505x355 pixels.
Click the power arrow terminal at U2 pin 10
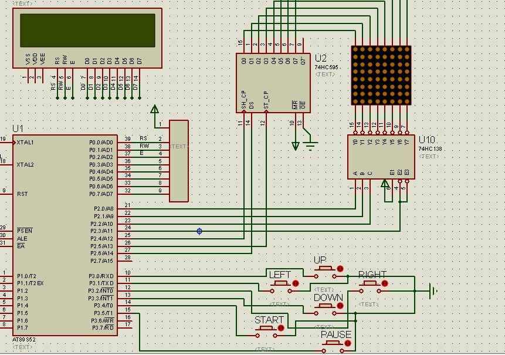296,146
